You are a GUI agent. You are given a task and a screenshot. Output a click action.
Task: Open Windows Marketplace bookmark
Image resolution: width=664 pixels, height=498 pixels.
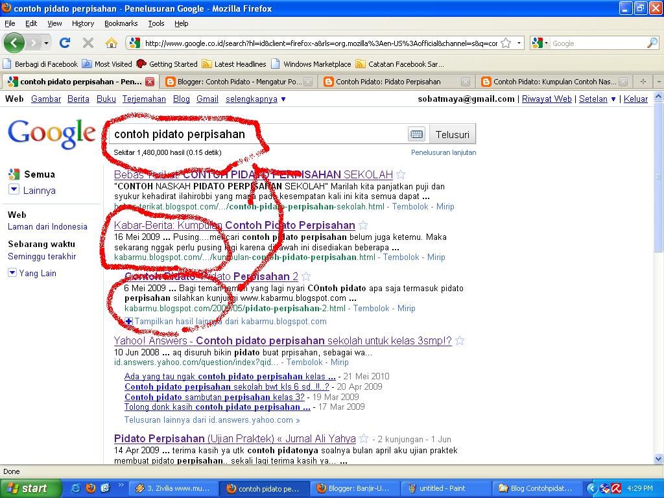click(311, 64)
